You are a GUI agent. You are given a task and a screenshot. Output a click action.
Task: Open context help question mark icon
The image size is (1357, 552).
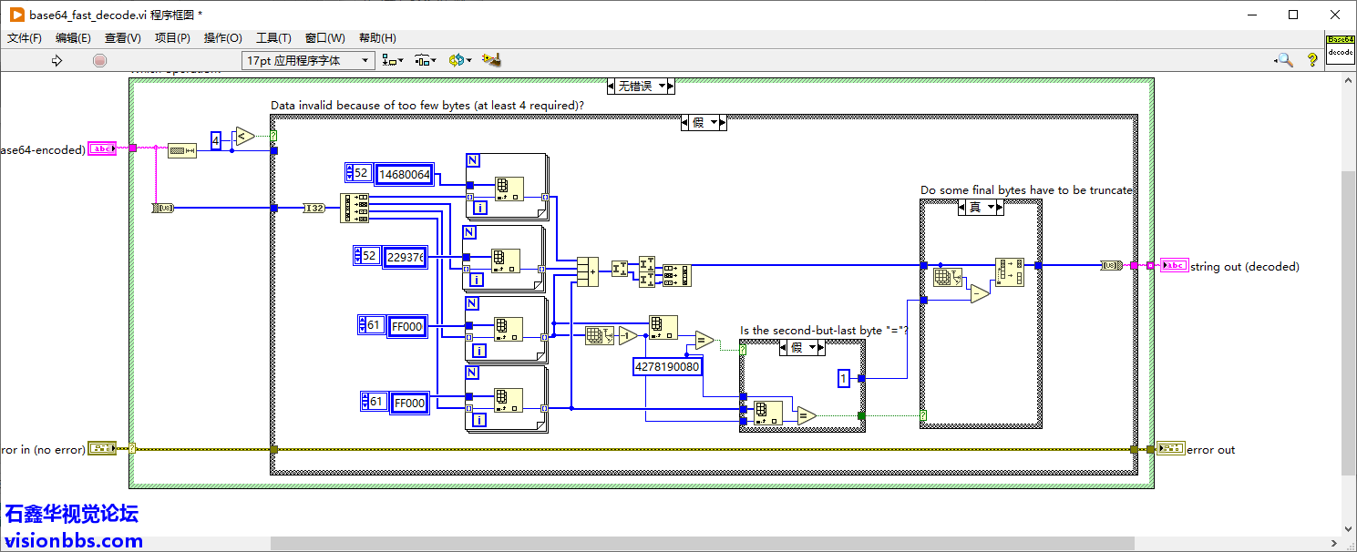pyautogui.click(x=1312, y=60)
